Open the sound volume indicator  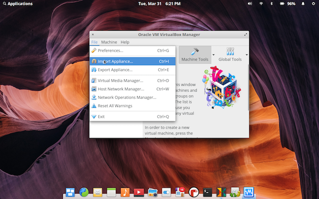(250, 4)
